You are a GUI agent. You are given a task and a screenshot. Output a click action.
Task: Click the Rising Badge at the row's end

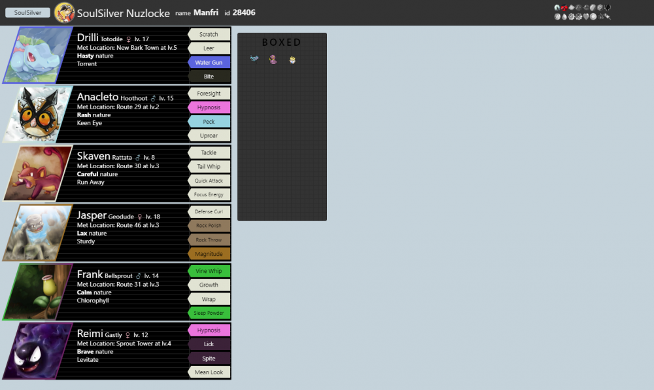click(x=608, y=8)
